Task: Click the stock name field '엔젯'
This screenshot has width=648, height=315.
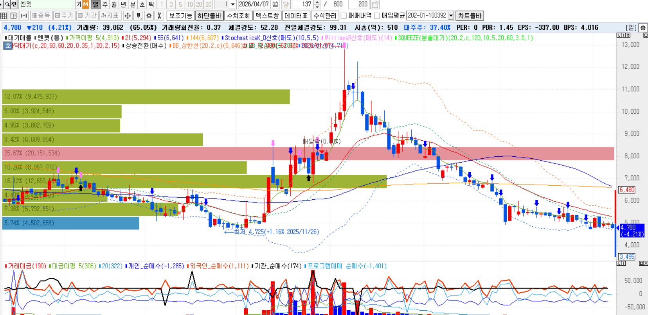Action: (x=47, y=4)
